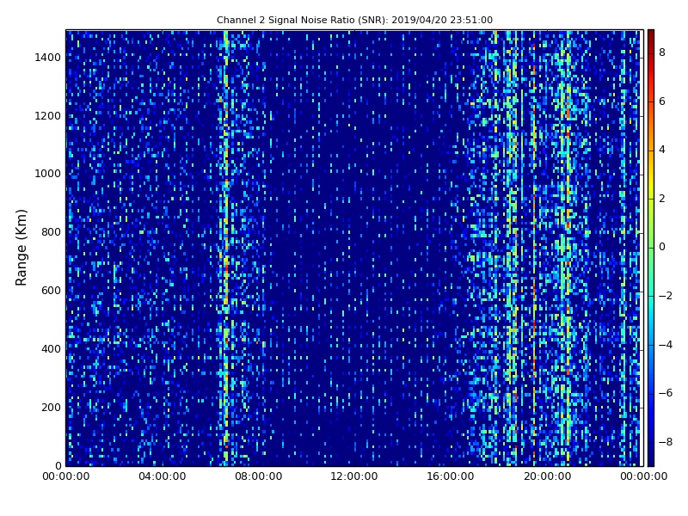The width and height of the screenshot is (688, 516).
Task: Click the y-axis tick label 1200
Action: click(x=48, y=116)
